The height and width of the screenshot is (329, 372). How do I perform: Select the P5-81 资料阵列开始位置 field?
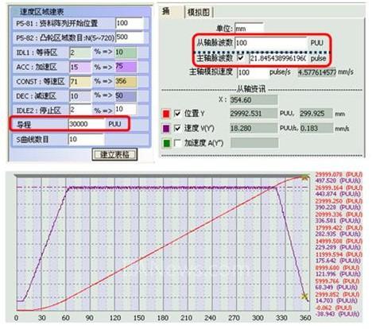point(130,23)
